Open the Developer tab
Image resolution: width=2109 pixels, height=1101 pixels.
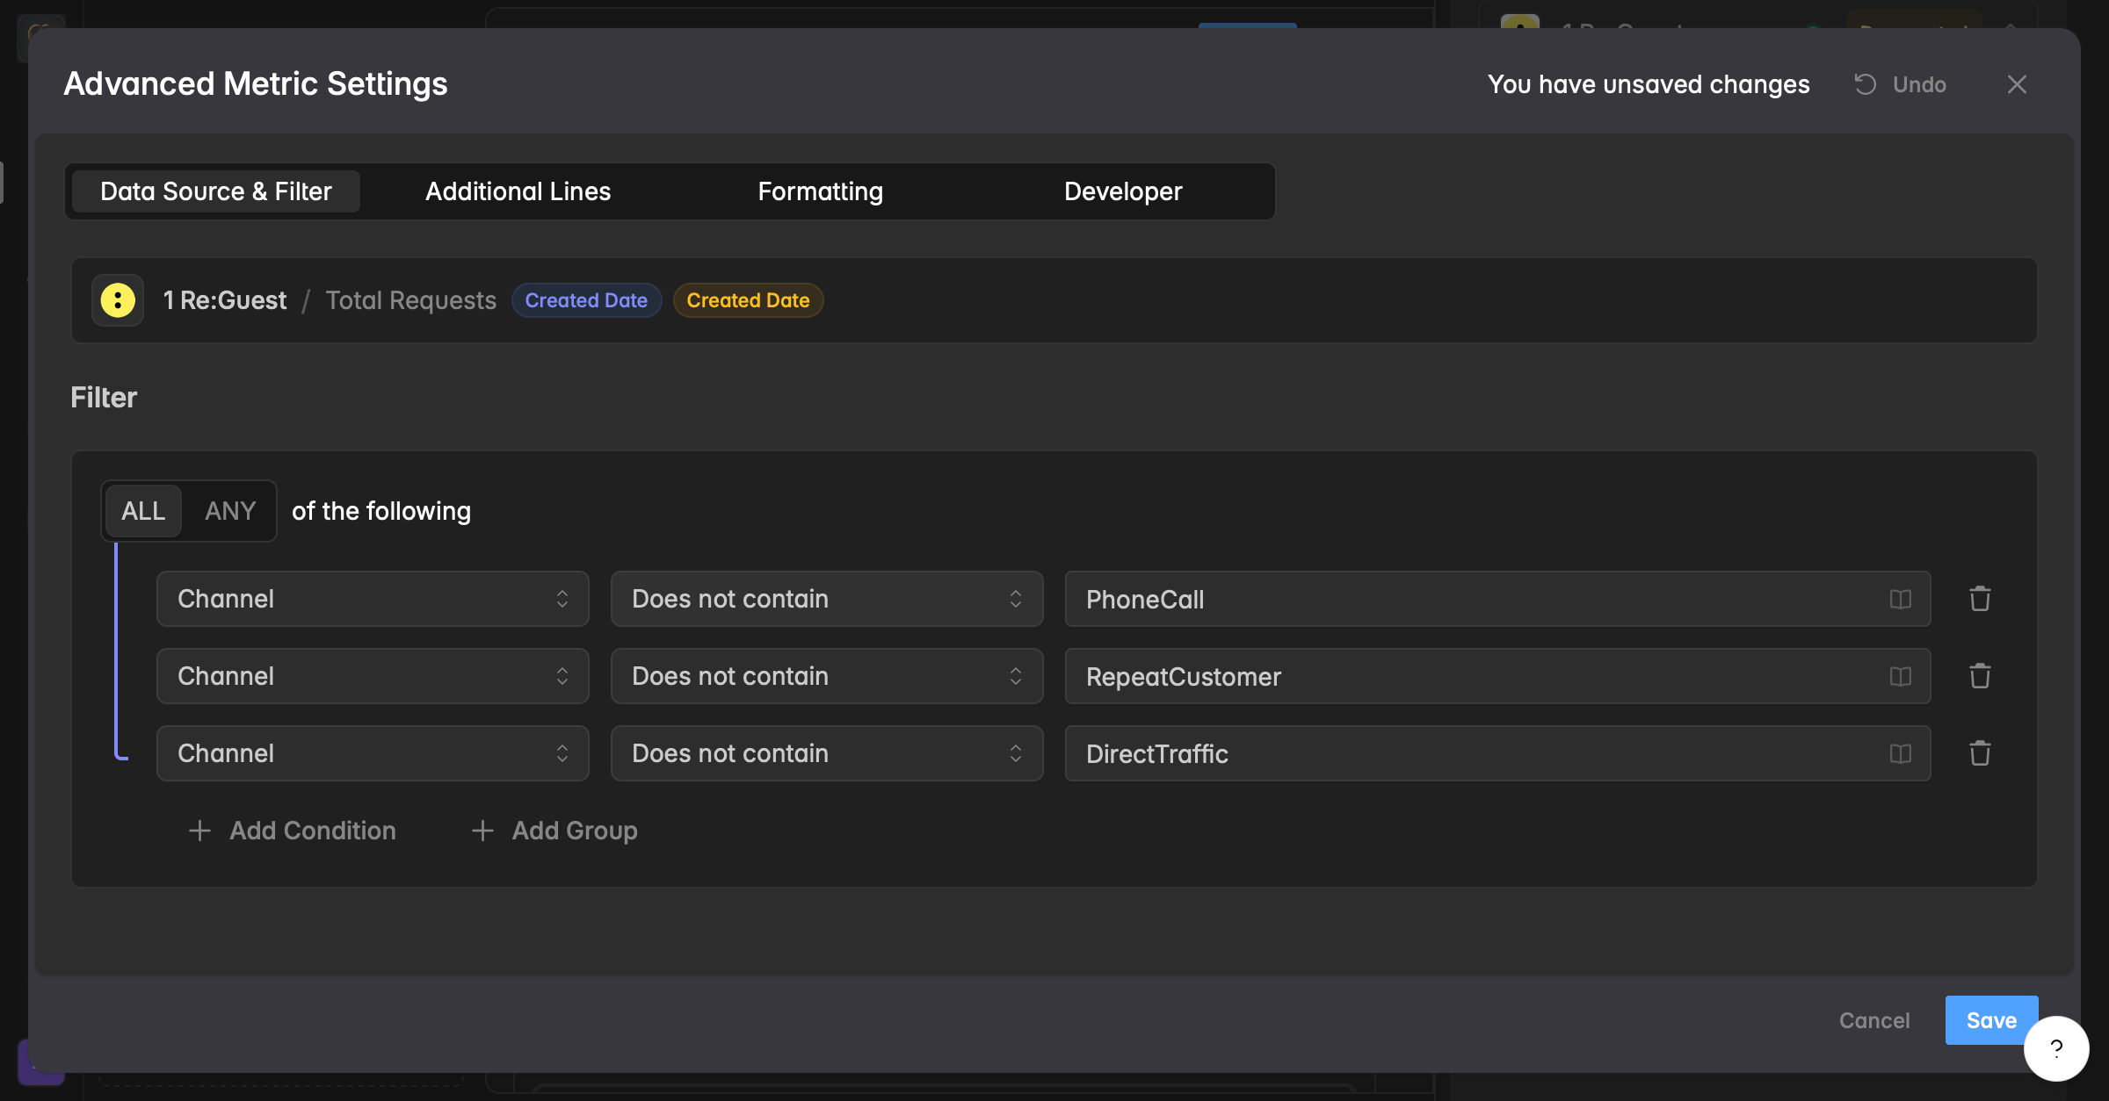[1123, 191]
